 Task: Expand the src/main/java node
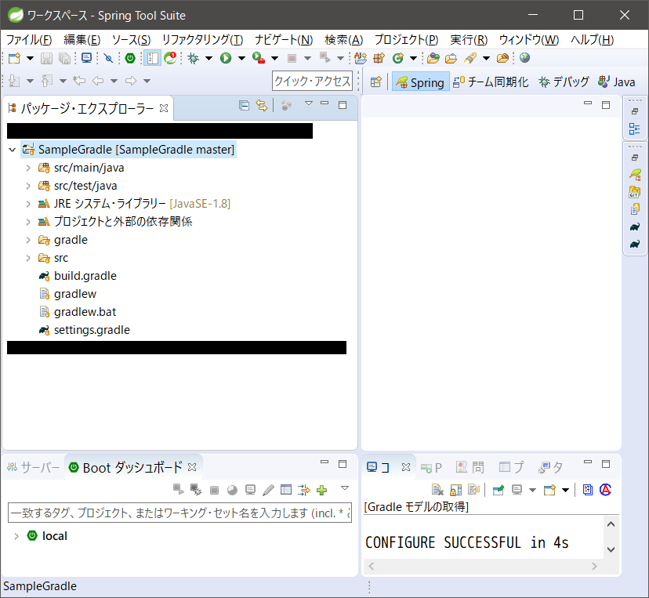[x=27, y=167]
